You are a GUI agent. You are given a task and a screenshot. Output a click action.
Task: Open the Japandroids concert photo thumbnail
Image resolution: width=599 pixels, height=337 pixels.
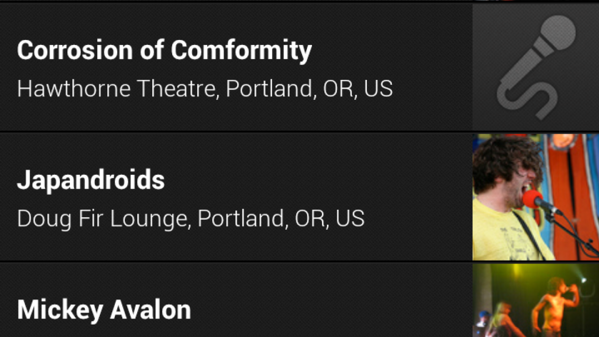536,197
